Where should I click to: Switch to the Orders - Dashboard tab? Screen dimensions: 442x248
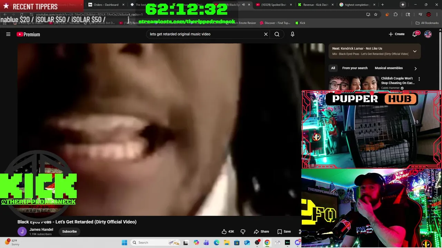[x=106, y=5]
